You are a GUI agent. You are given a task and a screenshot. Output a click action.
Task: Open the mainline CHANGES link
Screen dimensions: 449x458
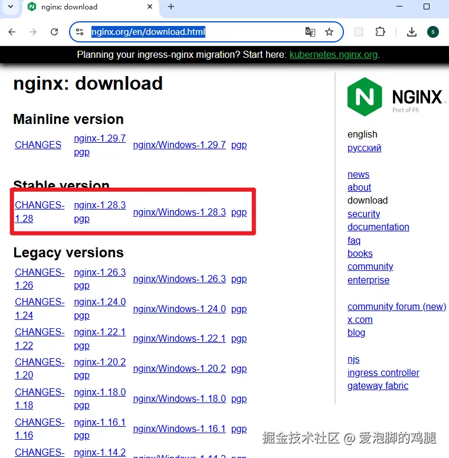coord(38,145)
